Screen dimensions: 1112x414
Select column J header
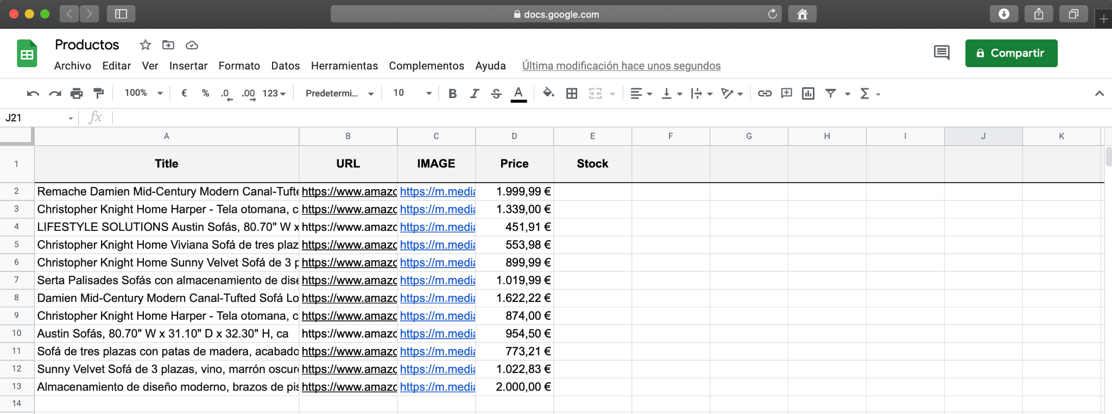click(x=983, y=136)
